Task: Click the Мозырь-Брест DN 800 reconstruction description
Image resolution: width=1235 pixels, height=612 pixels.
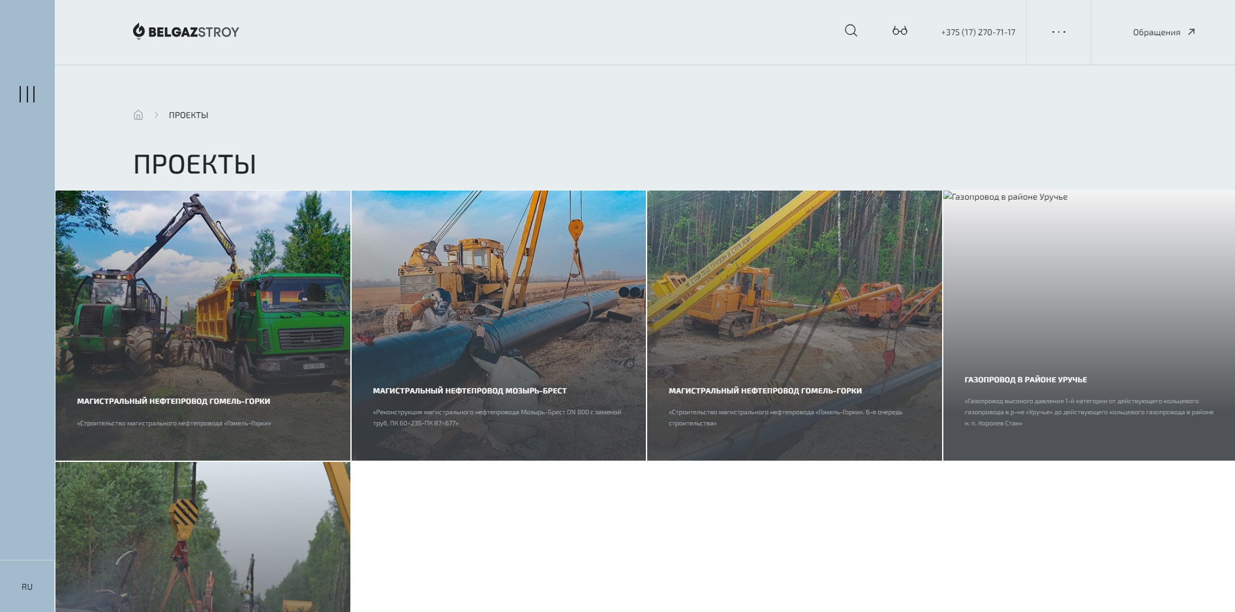Action: pyautogui.click(x=497, y=418)
